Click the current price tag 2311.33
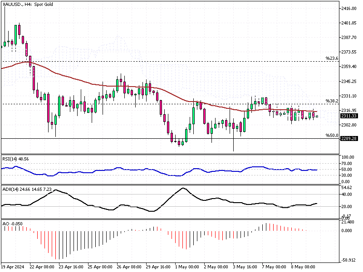 pos(350,116)
